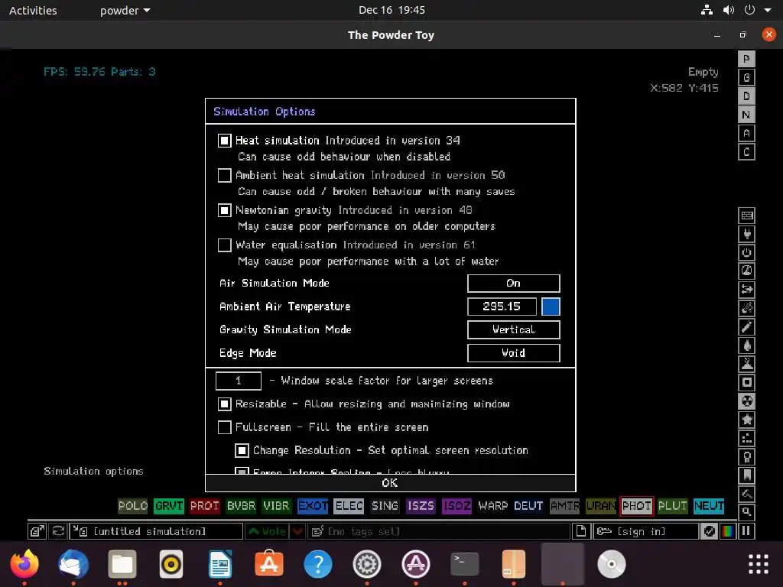Open the Sensors gauge icon section

pos(746,271)
